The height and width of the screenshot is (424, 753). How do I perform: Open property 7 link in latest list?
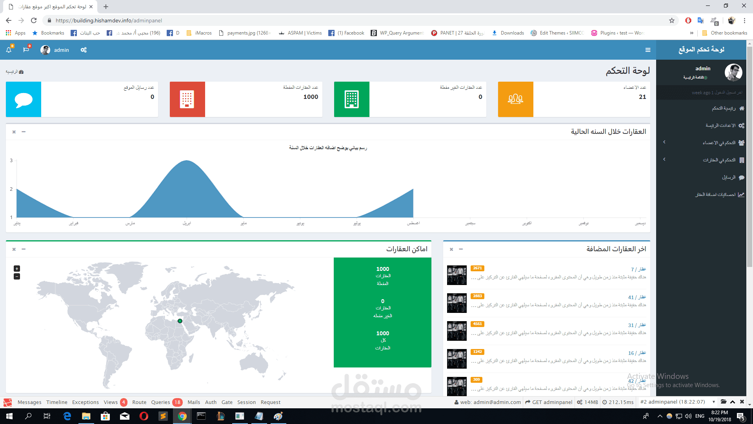tap(638, 269)
